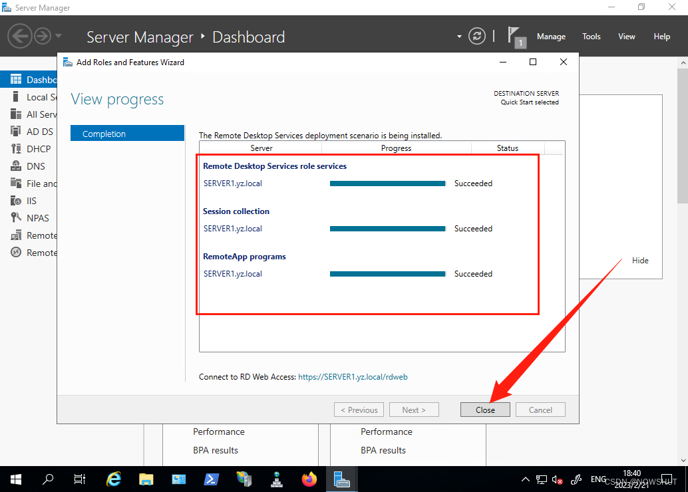
Task: Click the All Servers sidebar icon
Action: [x=16, y=114]
